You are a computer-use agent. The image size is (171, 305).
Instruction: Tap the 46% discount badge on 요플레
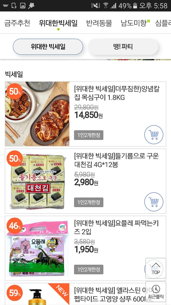[x=15, y=226]
